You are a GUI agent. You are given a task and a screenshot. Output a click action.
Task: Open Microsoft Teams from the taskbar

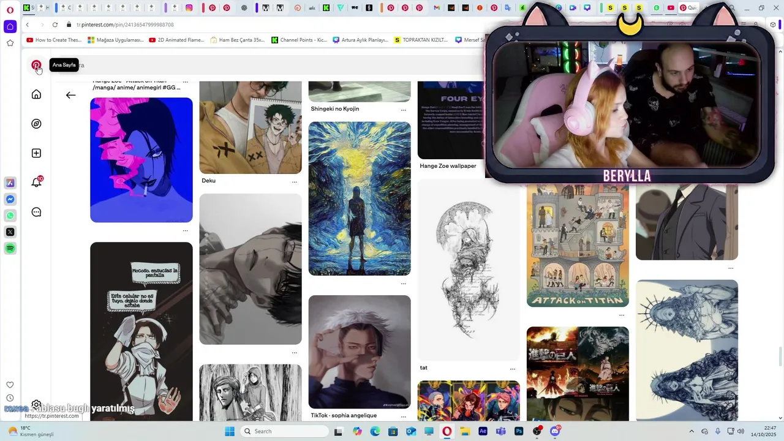pos(501,431)
